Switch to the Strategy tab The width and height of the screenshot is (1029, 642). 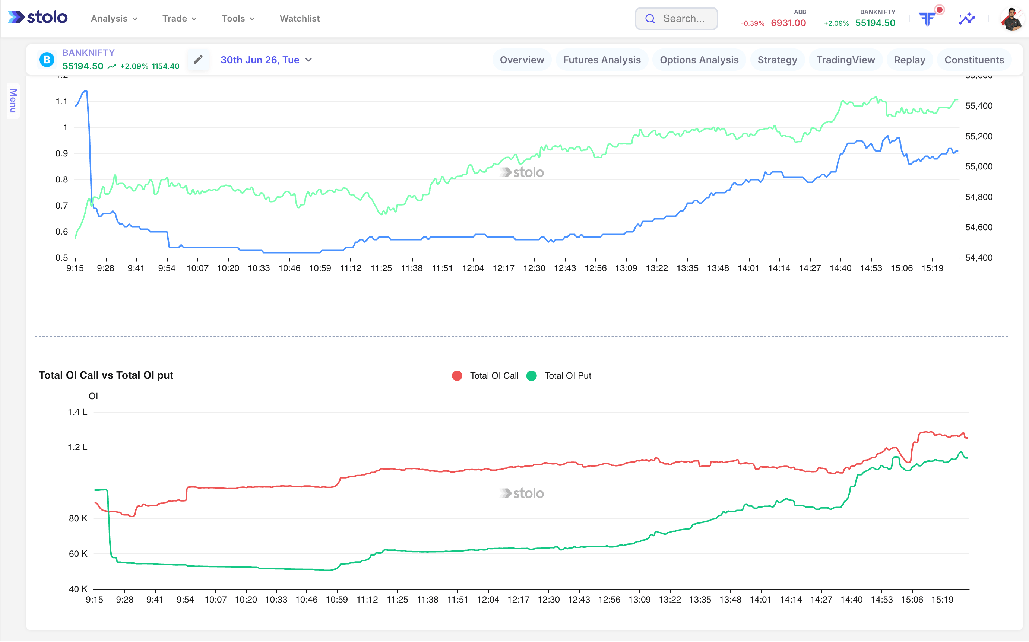(x=777, y=60)
